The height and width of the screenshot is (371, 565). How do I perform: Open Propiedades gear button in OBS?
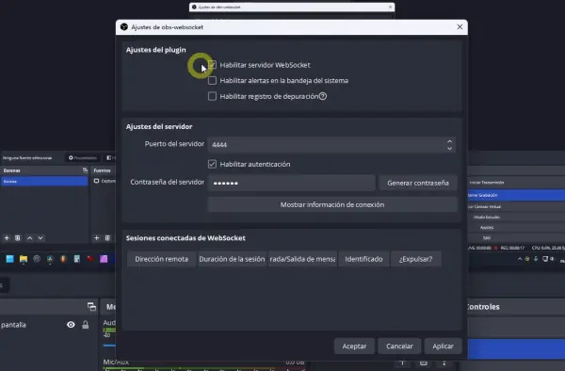(83, 158)
